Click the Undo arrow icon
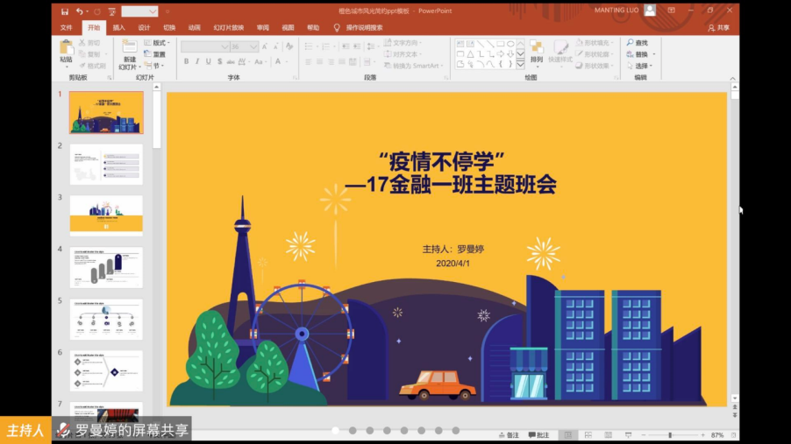The height and width of the screenshot is (444, 791). click(x=80, y=11)
